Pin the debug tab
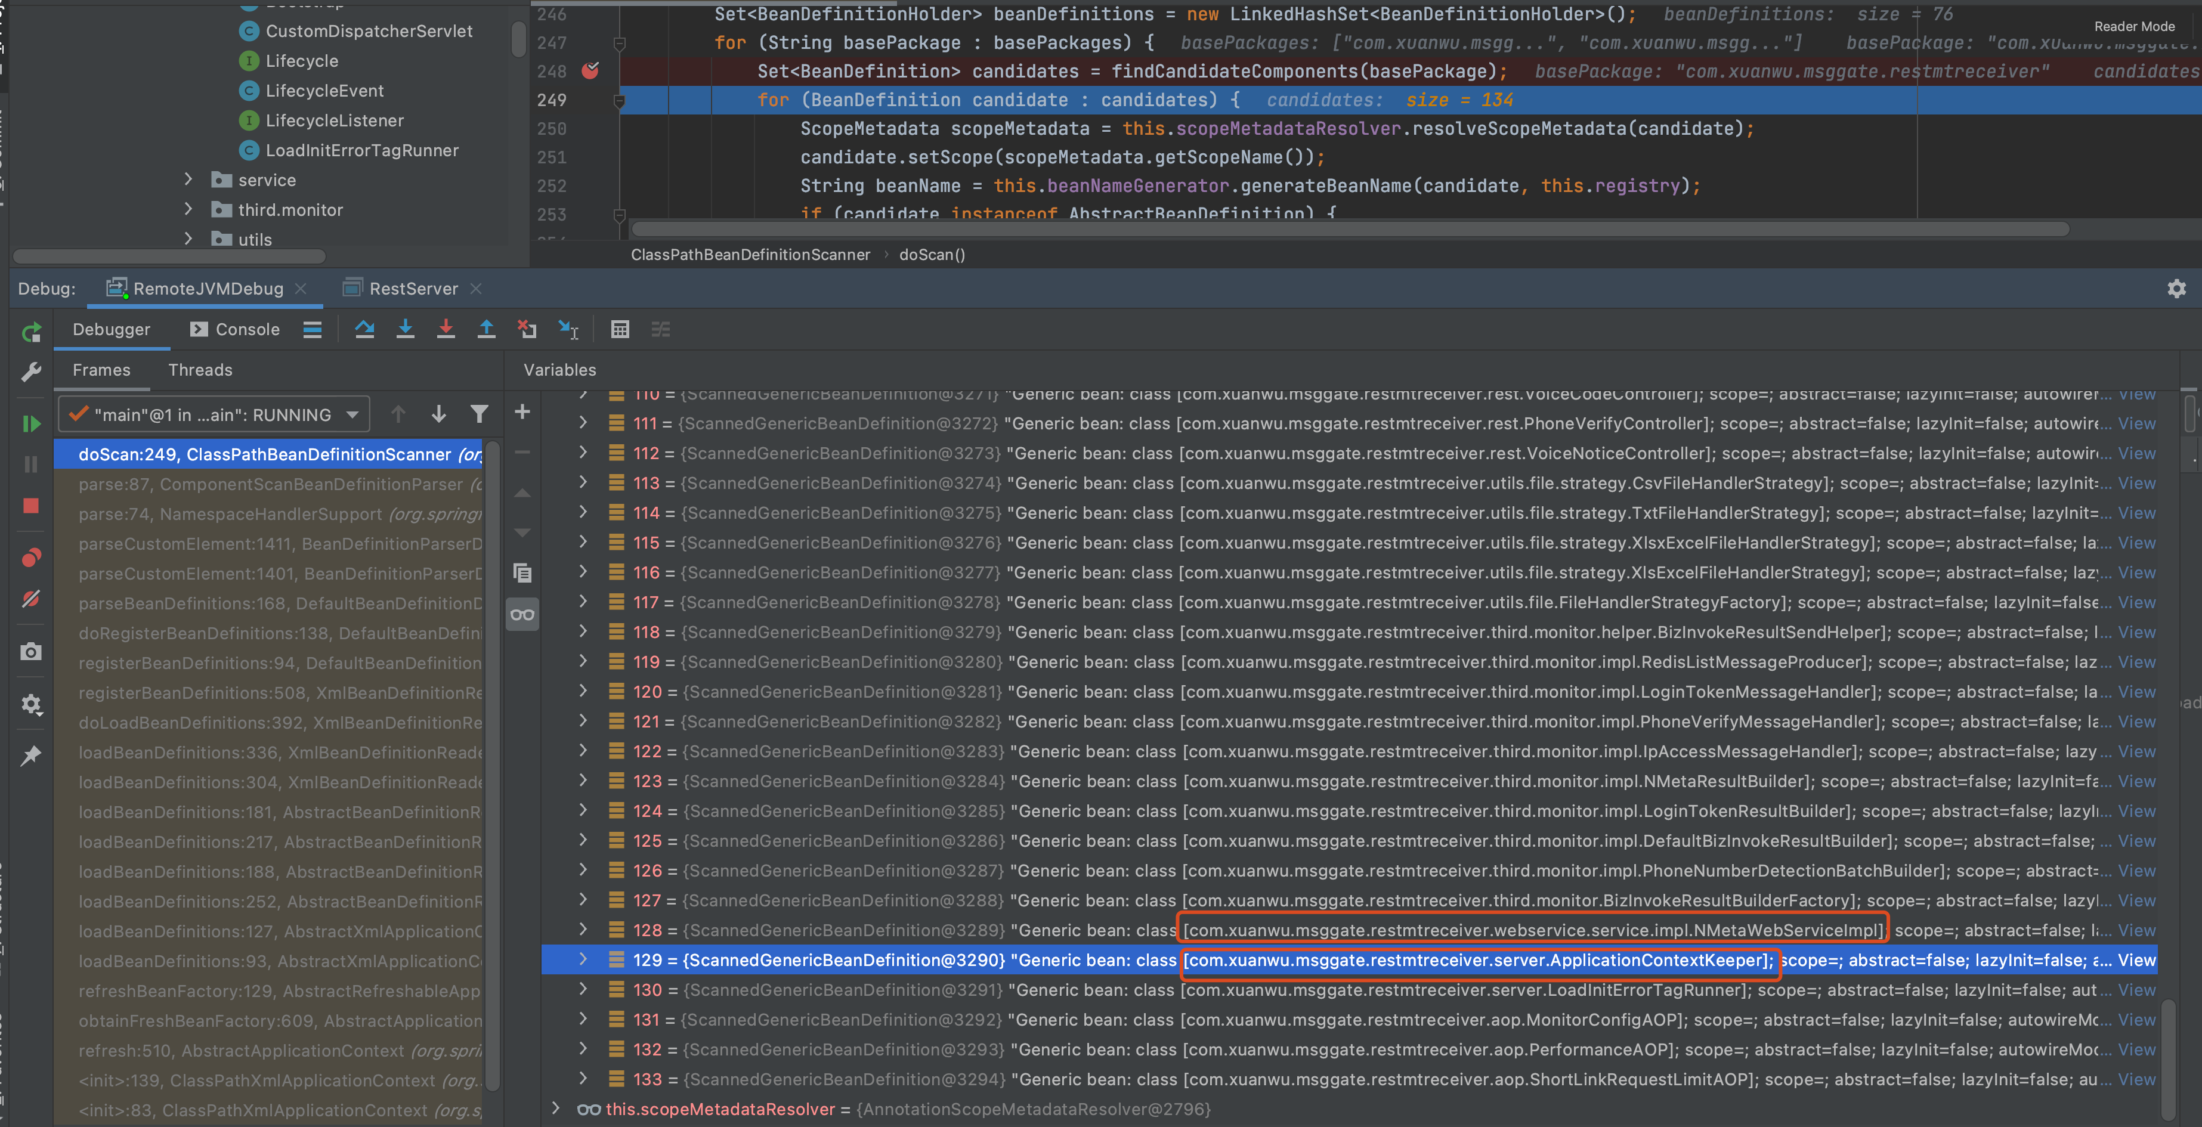This screenshot has height=1127, width=2202. 31,756
